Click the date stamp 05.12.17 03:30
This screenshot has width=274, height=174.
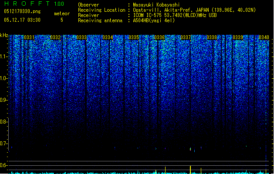(x=22, y=20)
